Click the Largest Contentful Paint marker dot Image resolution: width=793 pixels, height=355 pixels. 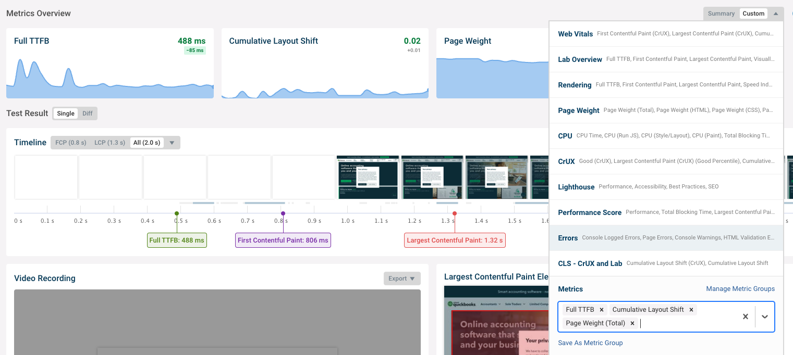point(455,213)
